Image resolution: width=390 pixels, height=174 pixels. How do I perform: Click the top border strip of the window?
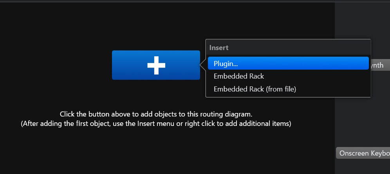click(x=195, y=1)
